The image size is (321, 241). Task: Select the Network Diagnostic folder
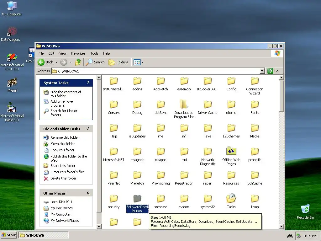coord(208,156)
